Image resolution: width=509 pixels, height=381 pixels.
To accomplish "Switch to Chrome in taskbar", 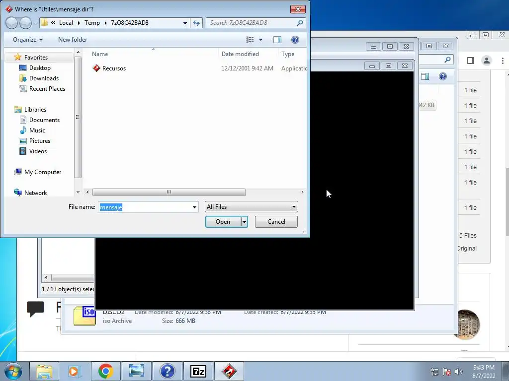I will (x=105, y=371).
